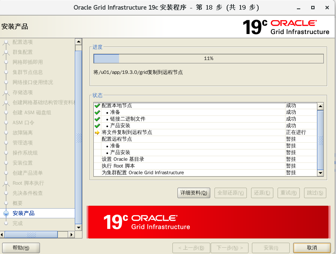Minimize the installer window
This screenshot has height=254, width=336.
(298, 8)
